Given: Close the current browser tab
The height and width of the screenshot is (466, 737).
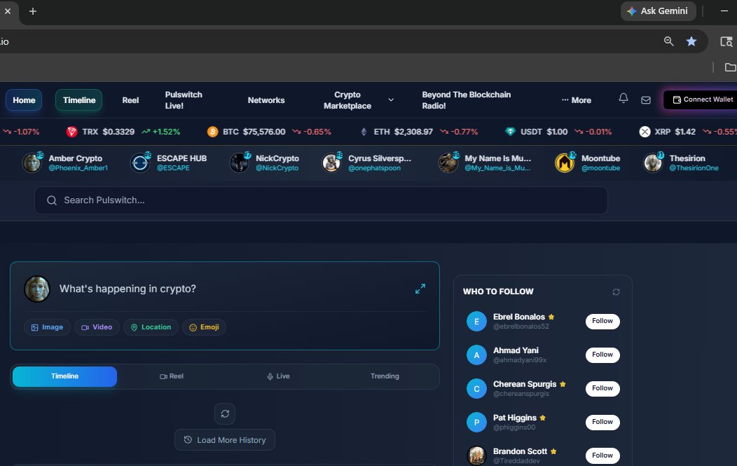Looking at the screenshot, I should (x=8, y=11).
